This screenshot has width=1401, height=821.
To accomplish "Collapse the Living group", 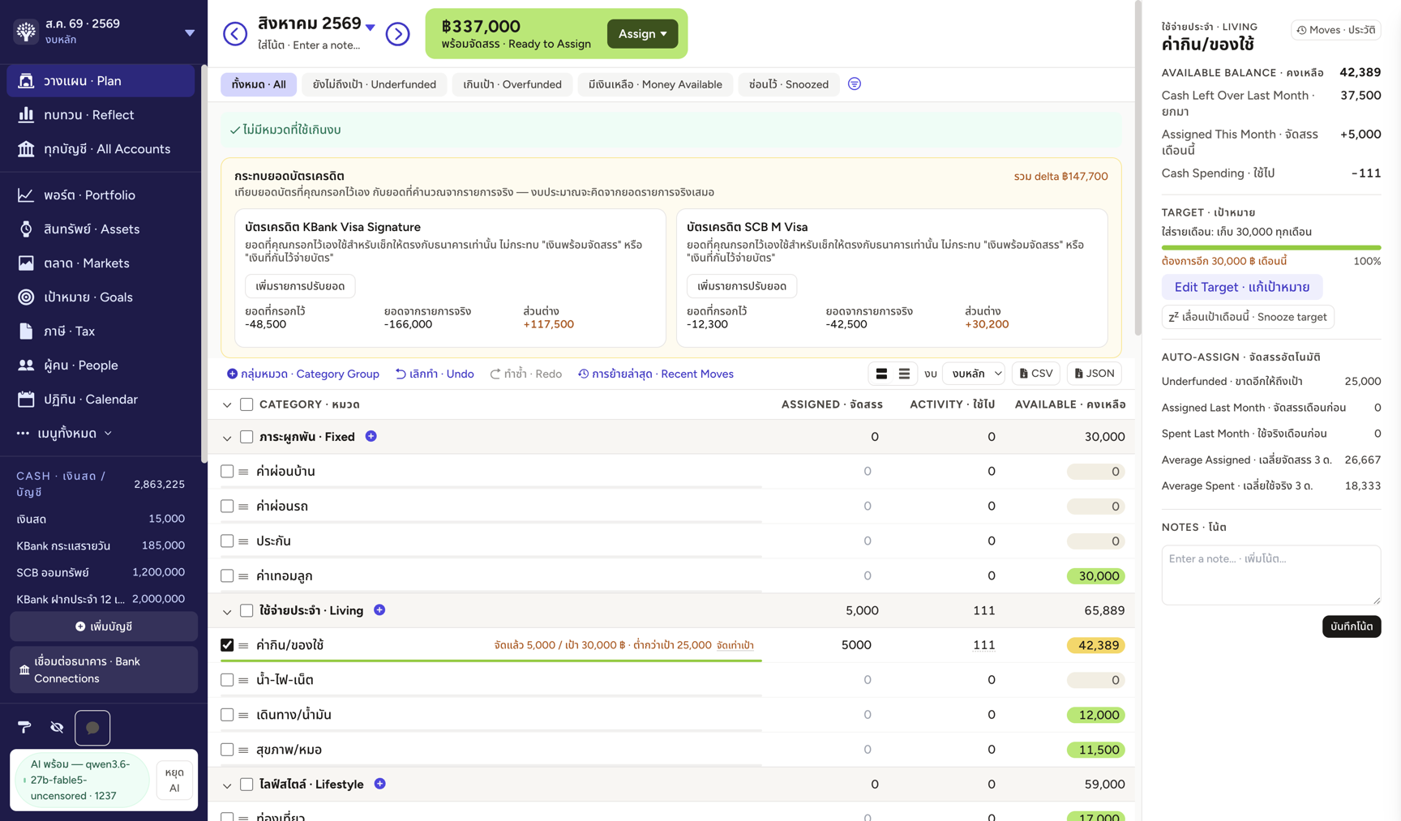I will pos(227,611).
